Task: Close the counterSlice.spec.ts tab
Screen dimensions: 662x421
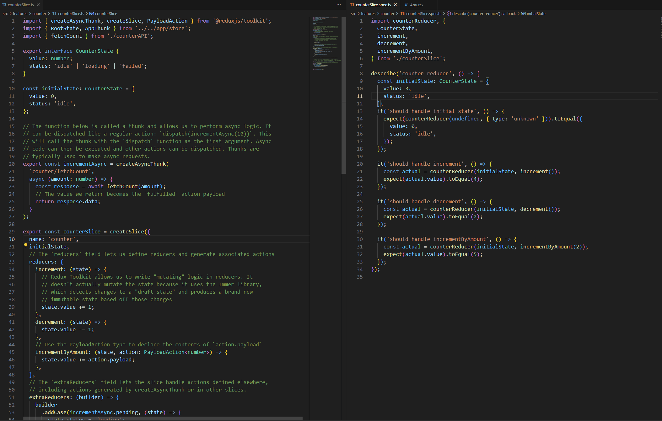Action: [395, 5]
